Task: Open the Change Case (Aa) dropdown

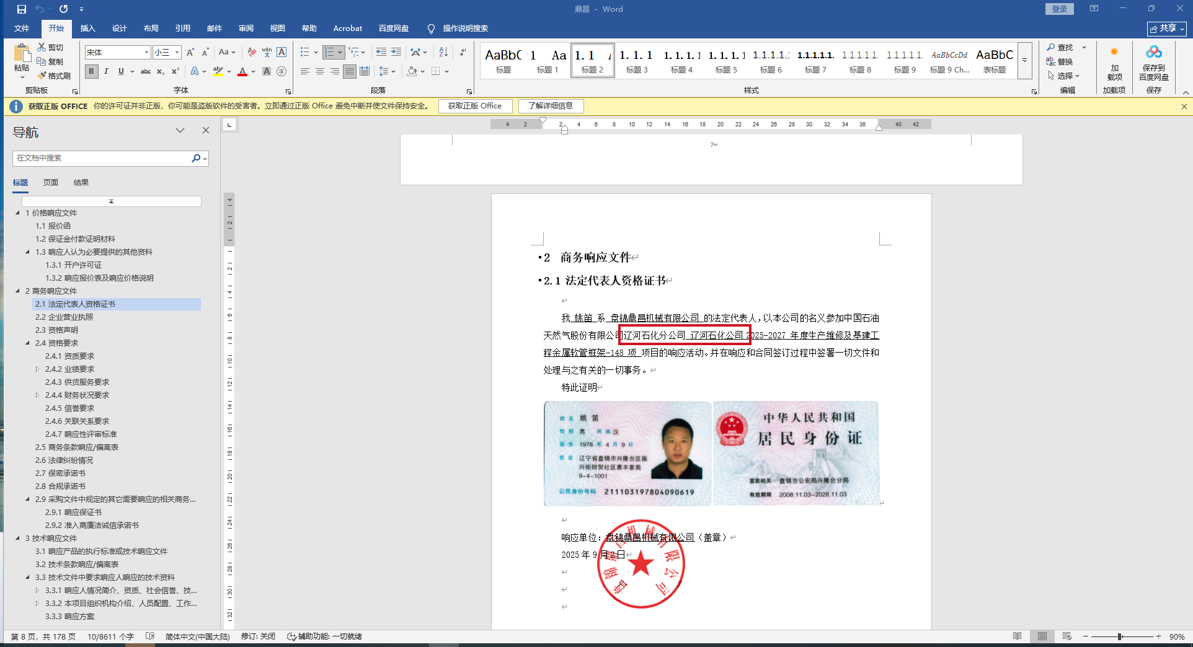Action: click(x=227, y=52)
